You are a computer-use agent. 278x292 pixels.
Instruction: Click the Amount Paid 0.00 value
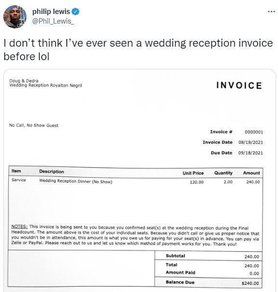tap(254, 273)
